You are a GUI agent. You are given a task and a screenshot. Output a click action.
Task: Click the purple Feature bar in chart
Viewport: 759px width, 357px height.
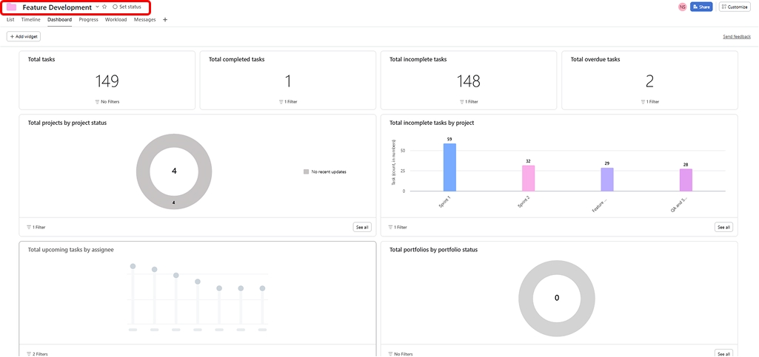607,180
